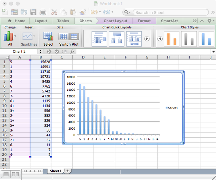Expand the Name Box dropdown showing Chart 2
This screenshot has height=180, width=216.
41,51
